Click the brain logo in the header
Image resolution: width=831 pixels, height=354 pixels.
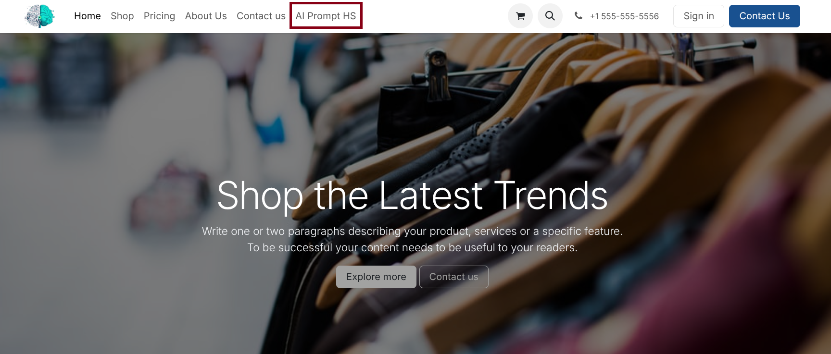point(39,16)
